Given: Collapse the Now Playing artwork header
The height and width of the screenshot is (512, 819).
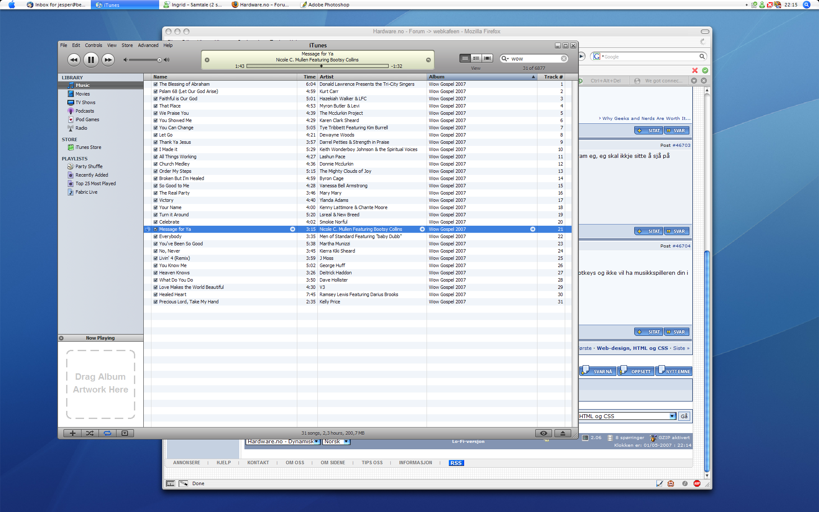Looking at the screenshot, I should [61, 338].
